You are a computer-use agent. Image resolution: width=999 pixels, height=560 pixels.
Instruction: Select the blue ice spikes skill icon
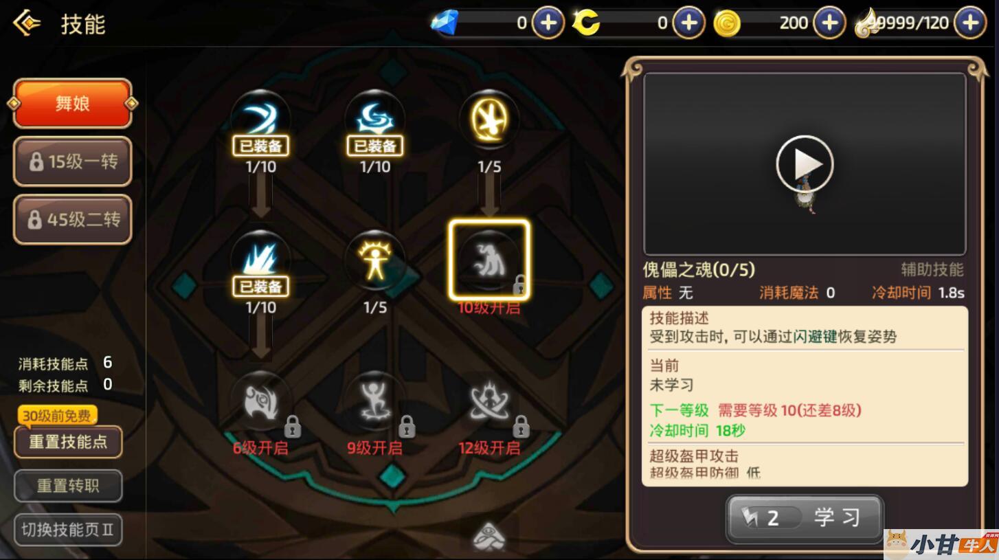pos(260,260)
